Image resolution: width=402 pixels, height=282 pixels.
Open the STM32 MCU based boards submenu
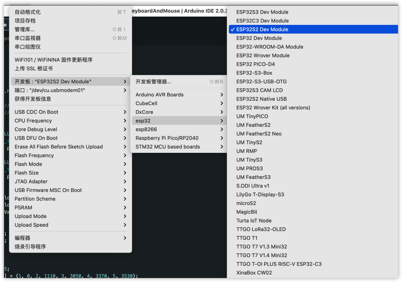click(179, 147)
